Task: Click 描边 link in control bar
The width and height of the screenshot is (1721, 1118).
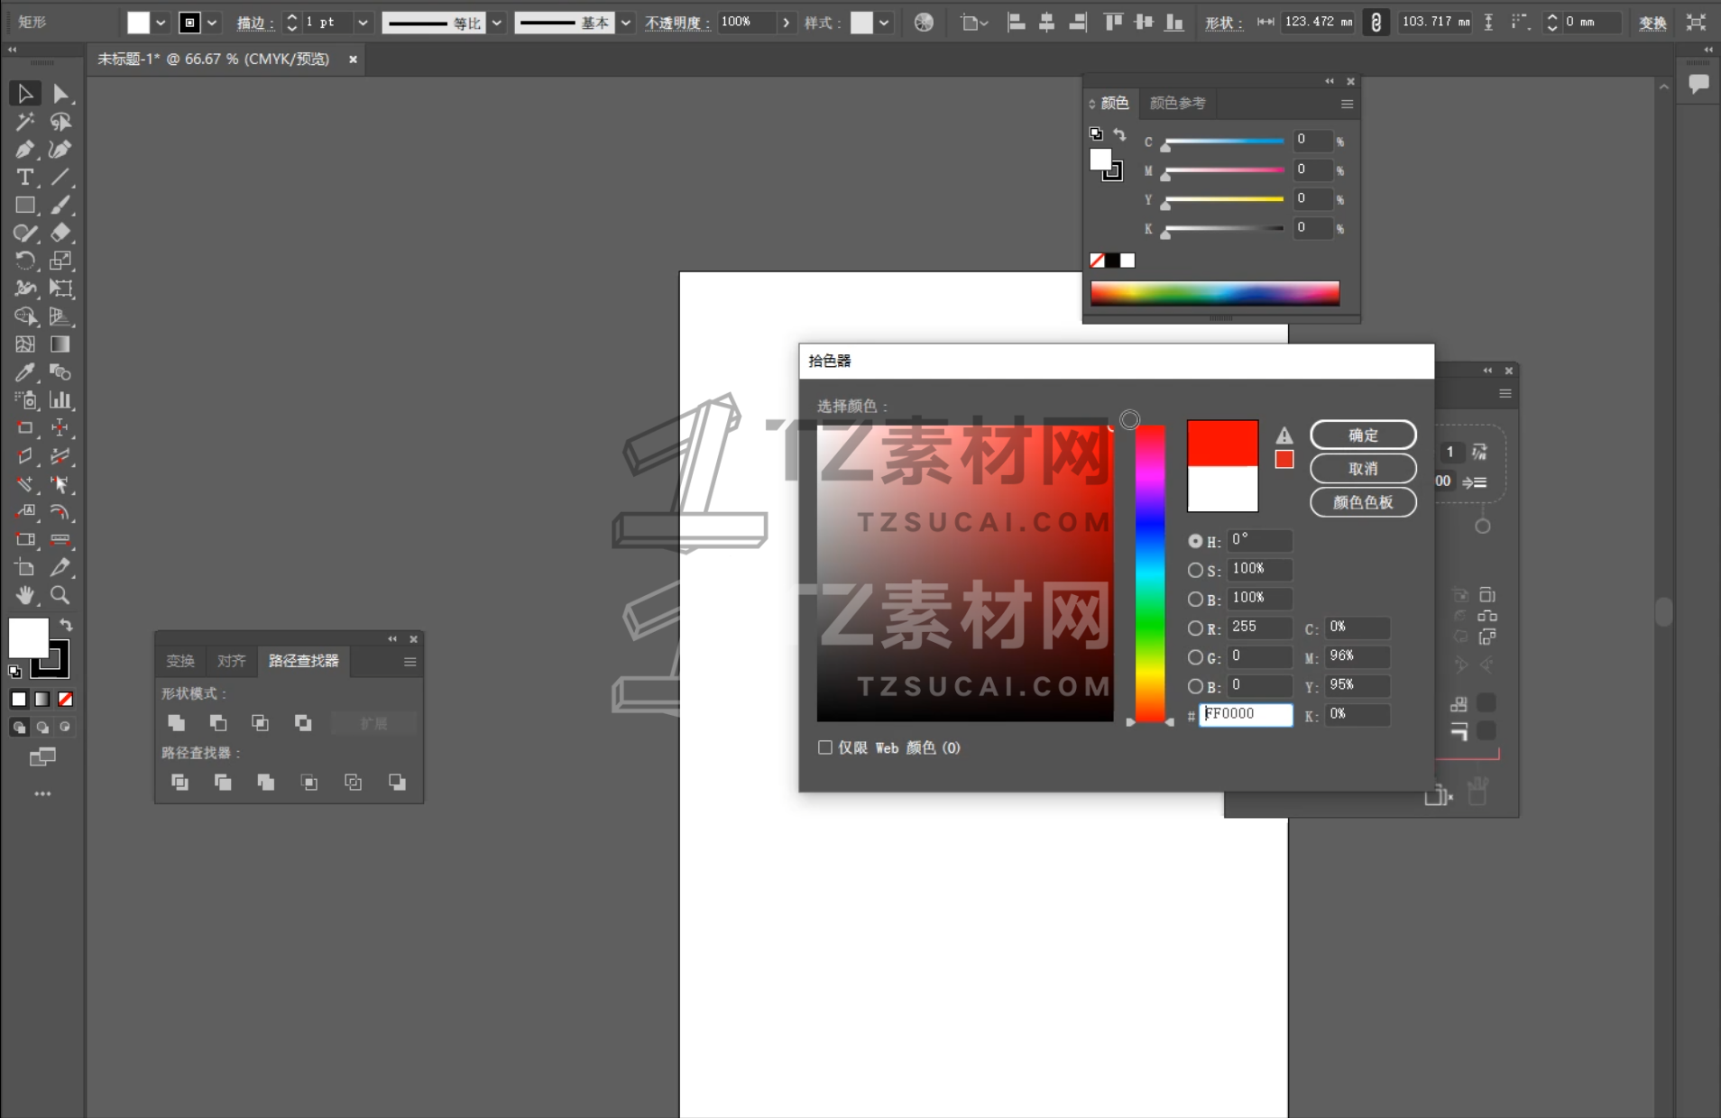Action: (256, 23)
